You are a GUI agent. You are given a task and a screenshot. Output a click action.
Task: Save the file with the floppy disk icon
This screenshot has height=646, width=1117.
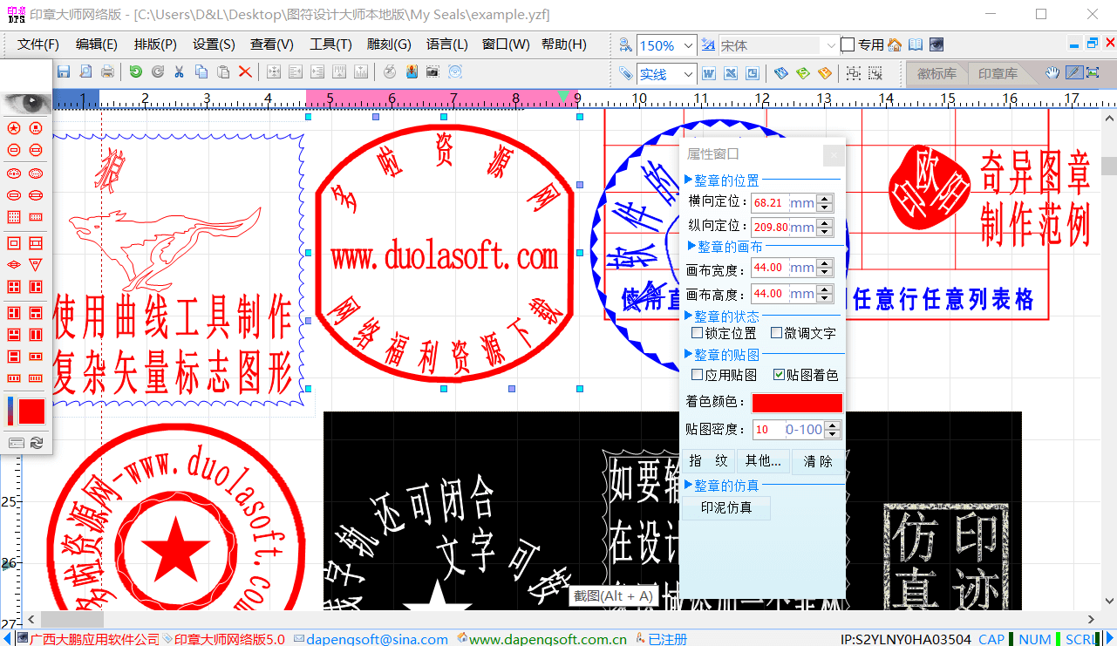click(64, 72)
